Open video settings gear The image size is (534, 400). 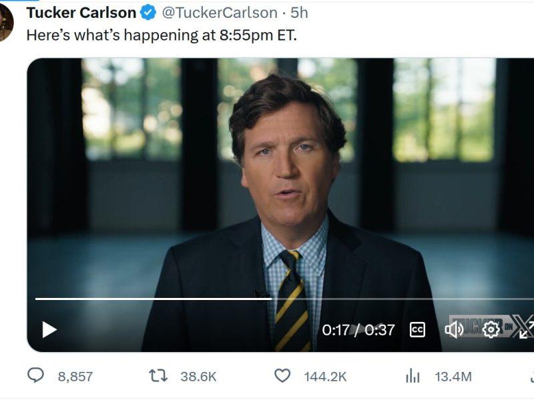[x=491, y=329]
